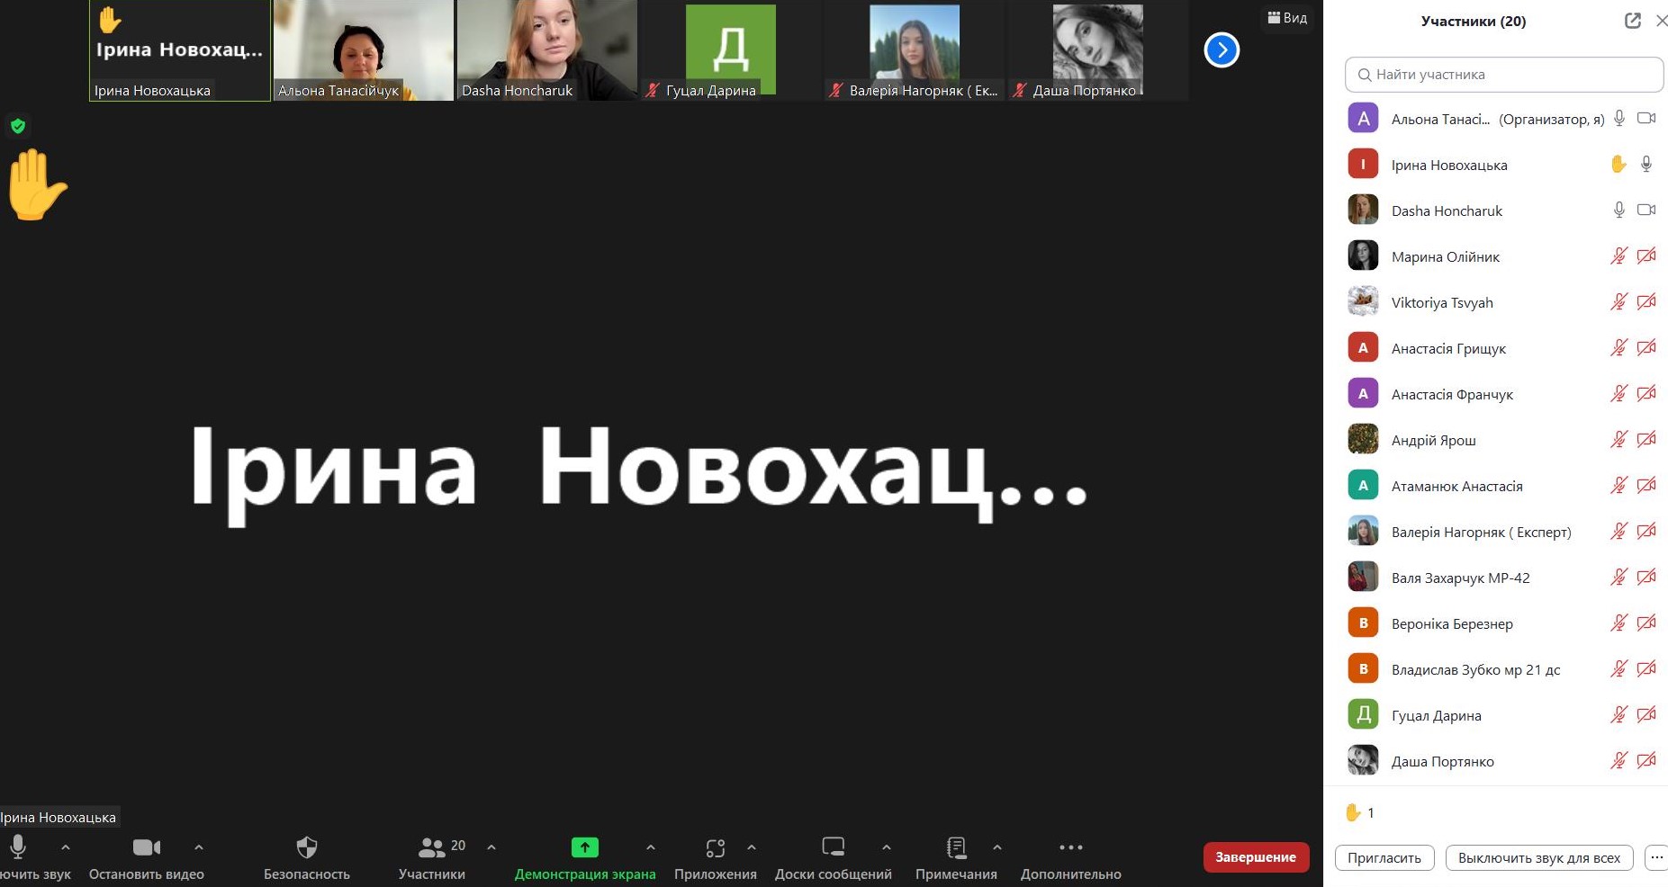This screenshot has width=1668, height=887.
Task: Click the red Завершение button
Action: click(x=1255, y=857)
